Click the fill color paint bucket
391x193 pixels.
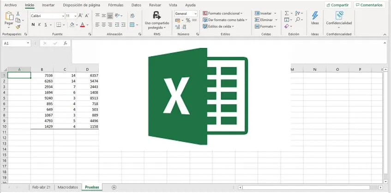point(72,24)
